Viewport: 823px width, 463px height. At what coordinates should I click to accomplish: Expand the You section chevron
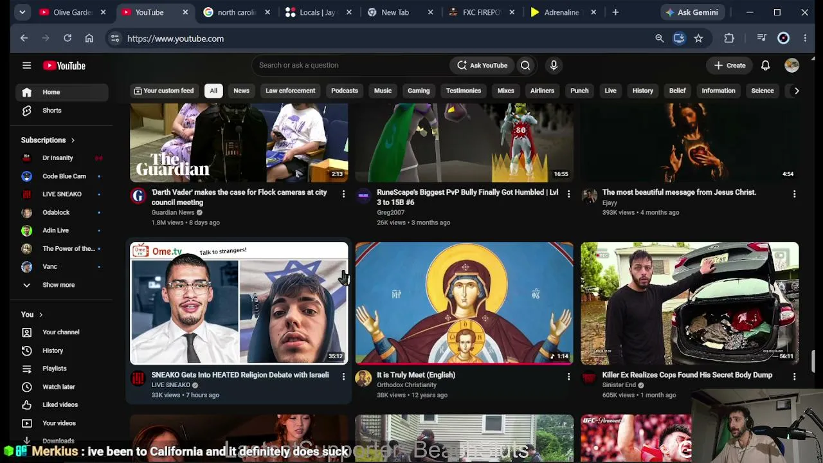[41, 314]
